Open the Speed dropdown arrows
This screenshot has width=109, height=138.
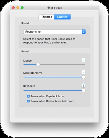pos(84,32)
